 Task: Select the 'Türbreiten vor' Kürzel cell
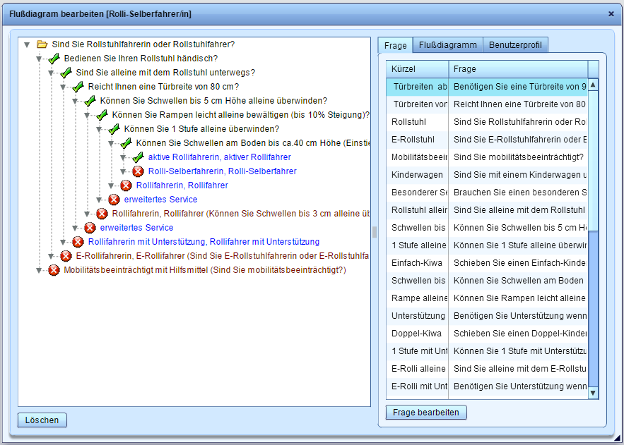(x=418, y=104)
